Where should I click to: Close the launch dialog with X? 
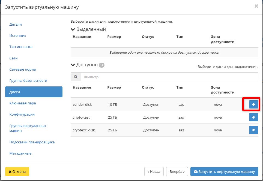coord(256,6)
